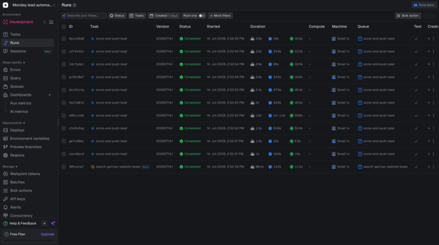Go to next page of runs
Viewport: 439px width, 245px height.
[433, 16]
